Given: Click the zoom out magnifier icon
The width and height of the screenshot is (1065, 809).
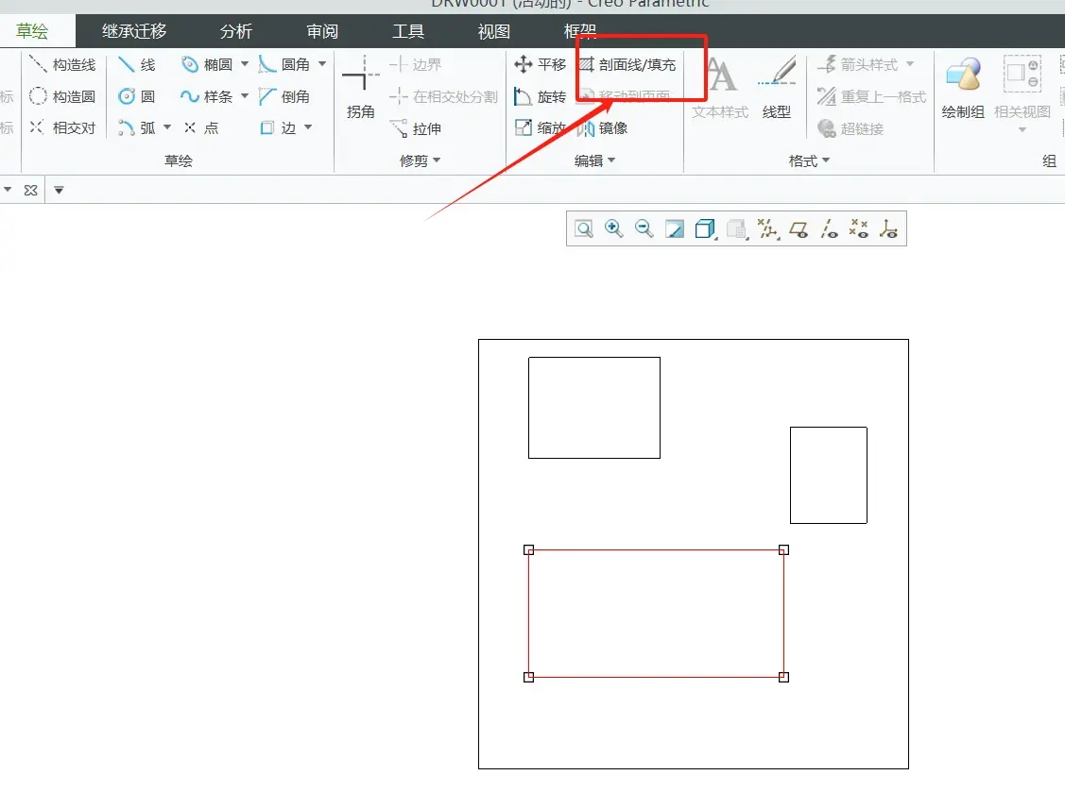Looking at the screenshot, I should point(644,228).
